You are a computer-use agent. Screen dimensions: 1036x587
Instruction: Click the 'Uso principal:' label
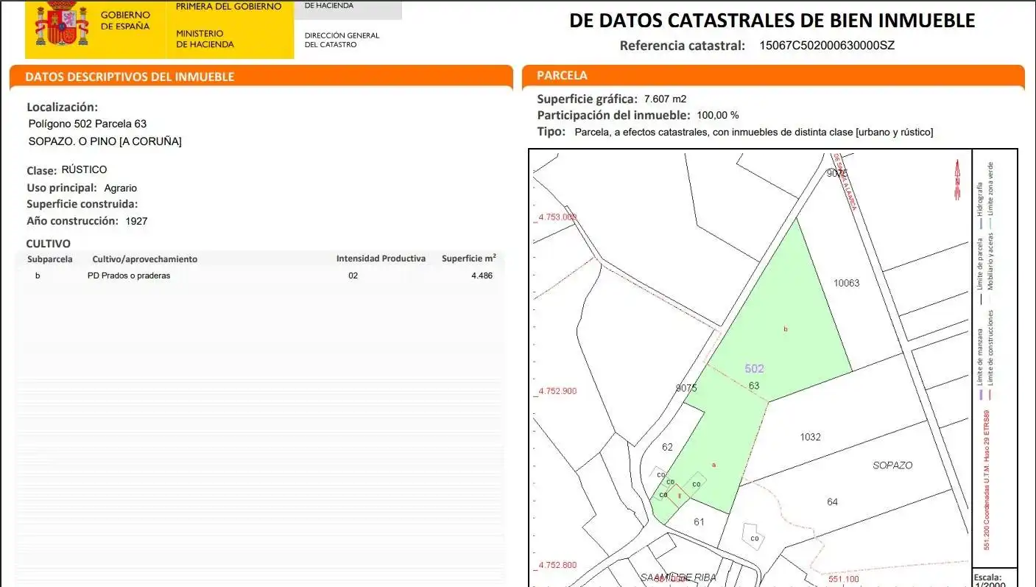[x=62, y=188]
